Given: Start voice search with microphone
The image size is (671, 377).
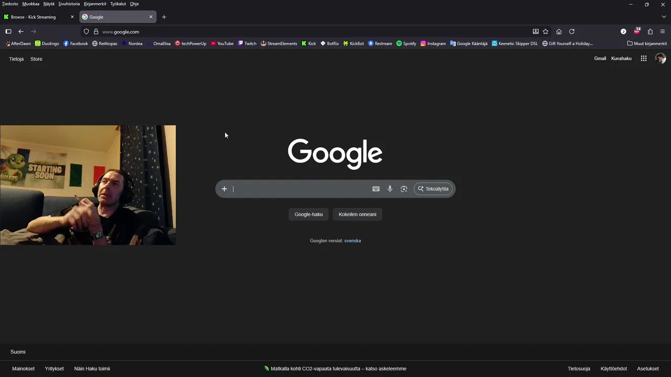Looking at the screenshot, I should (x=390, y=188).
